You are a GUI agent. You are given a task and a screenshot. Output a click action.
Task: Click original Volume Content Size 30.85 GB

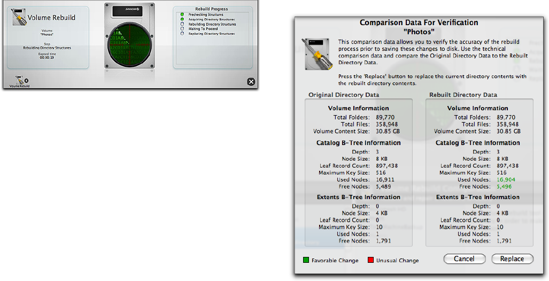388,131
